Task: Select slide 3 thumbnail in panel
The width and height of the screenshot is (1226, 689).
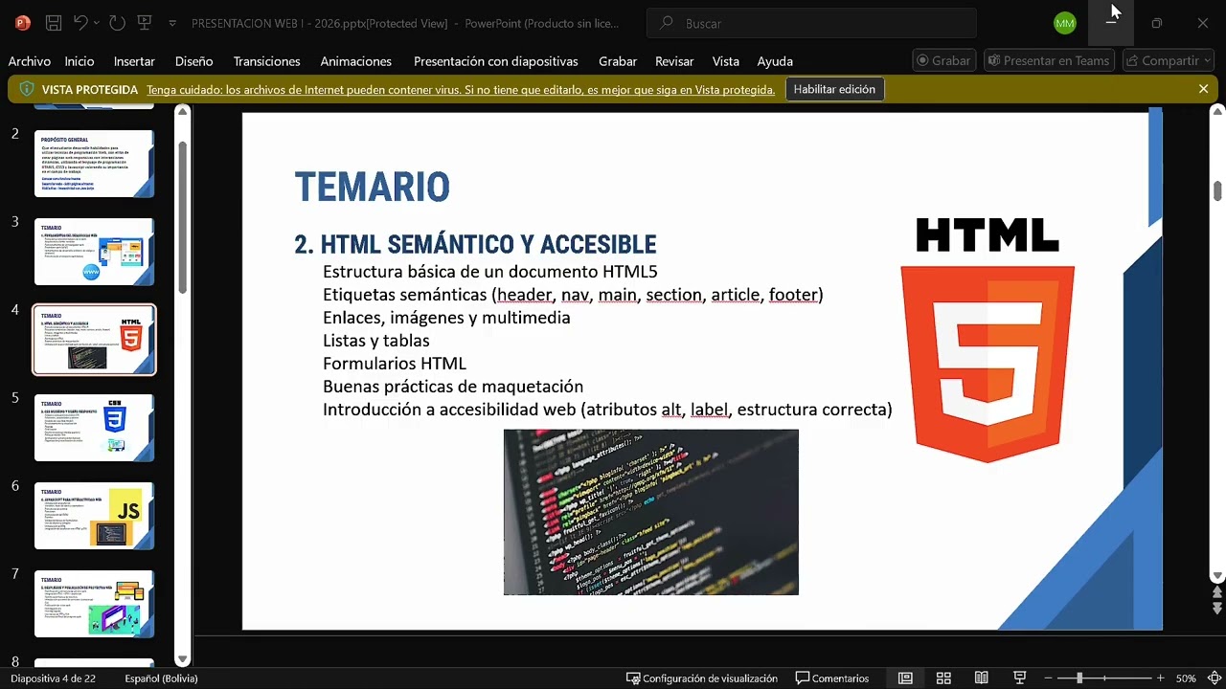Action: (x=94, y=252)
